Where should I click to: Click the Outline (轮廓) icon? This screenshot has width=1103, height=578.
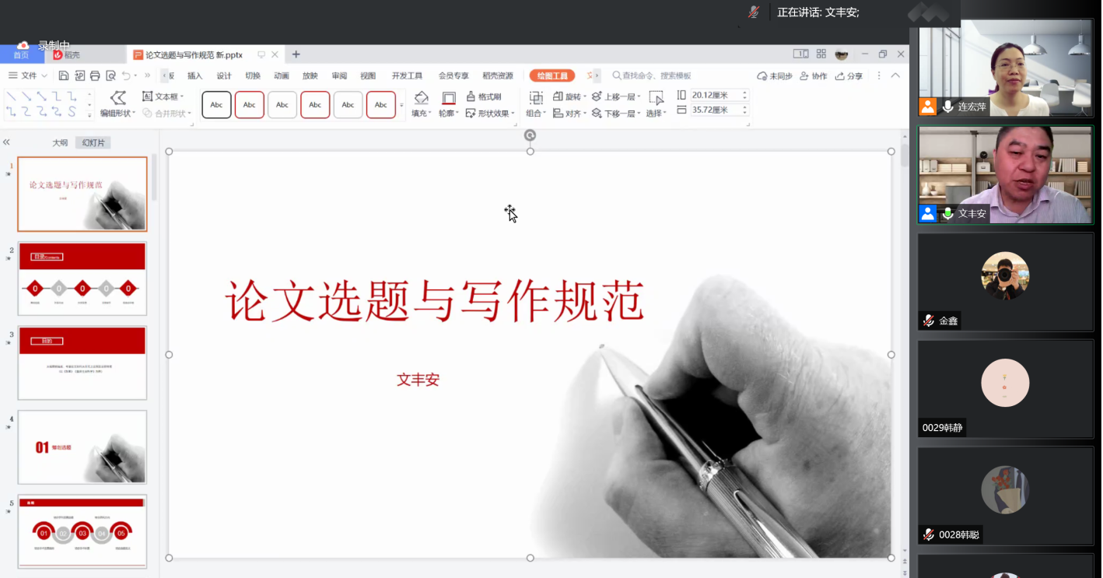pos(448,97)
